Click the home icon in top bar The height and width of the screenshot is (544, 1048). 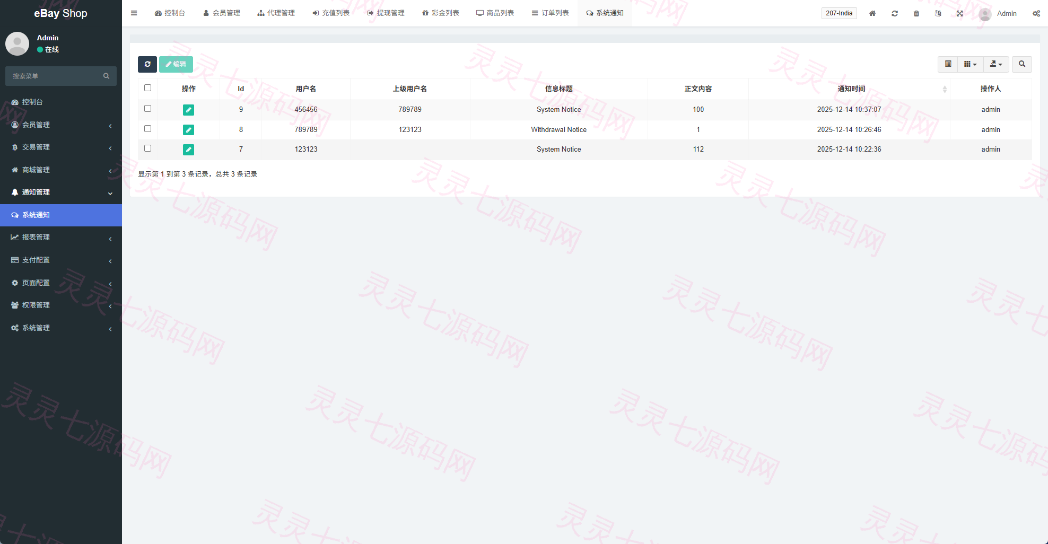click(x=872, y=13)
